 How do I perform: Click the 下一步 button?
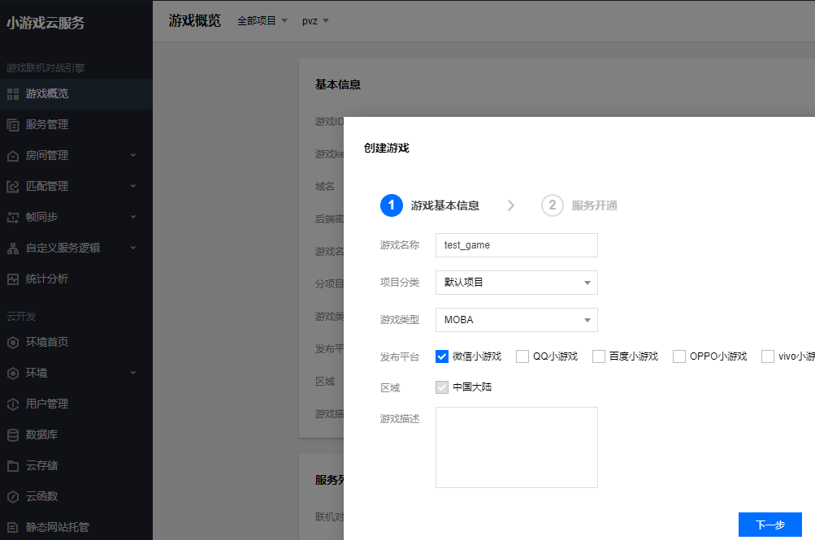(x=769, y=525)
